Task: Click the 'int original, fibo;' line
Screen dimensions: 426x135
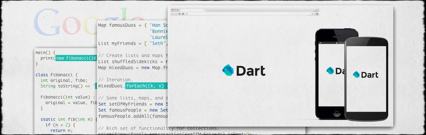Action: click(x=64, y=80)
